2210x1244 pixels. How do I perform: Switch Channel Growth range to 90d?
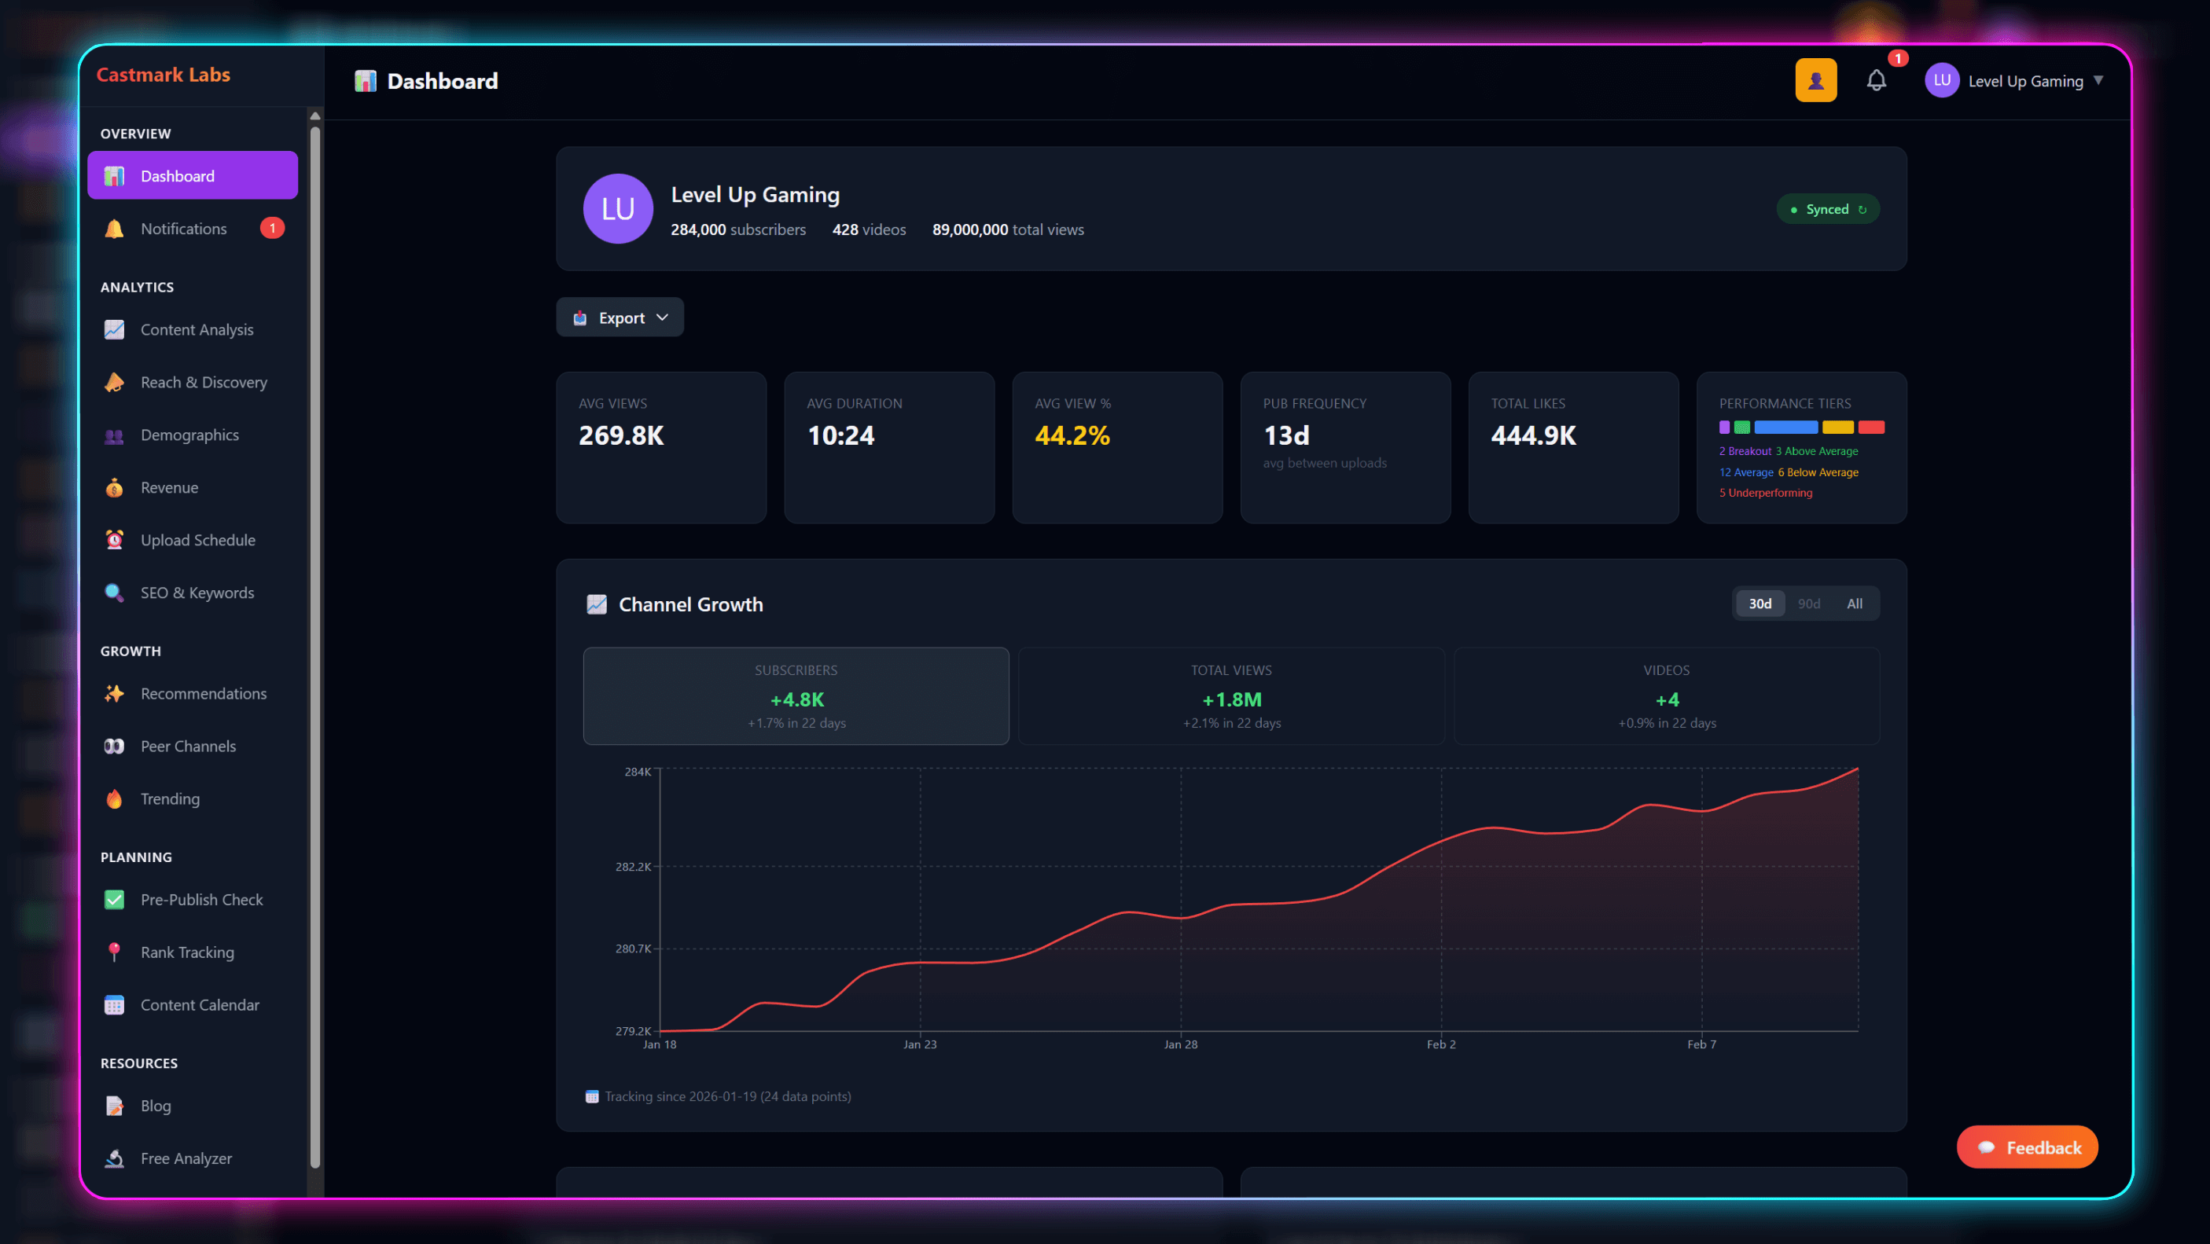(x=1808, y=603)
